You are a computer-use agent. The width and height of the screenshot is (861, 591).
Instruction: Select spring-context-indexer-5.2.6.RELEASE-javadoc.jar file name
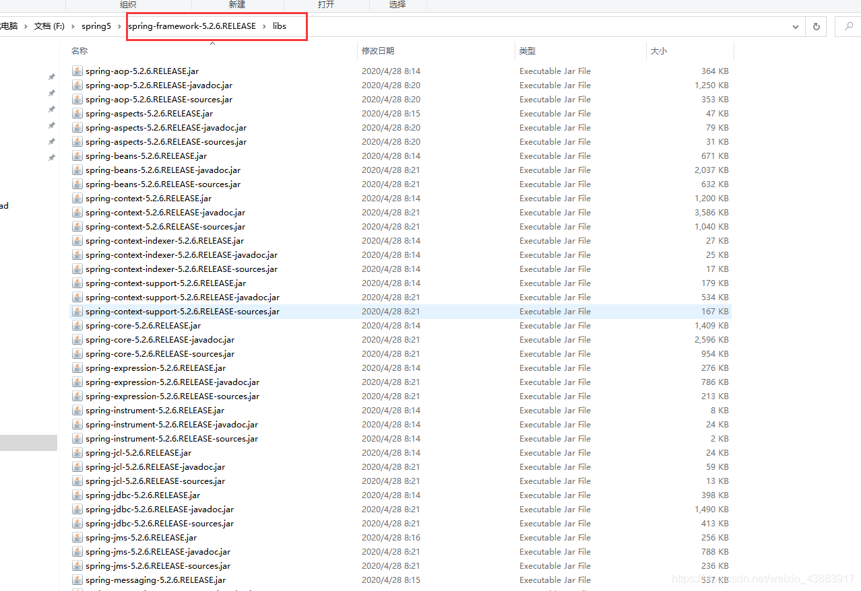click(x=181, y=254)
